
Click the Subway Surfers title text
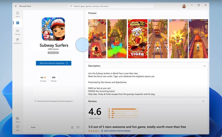coord(54,45)
